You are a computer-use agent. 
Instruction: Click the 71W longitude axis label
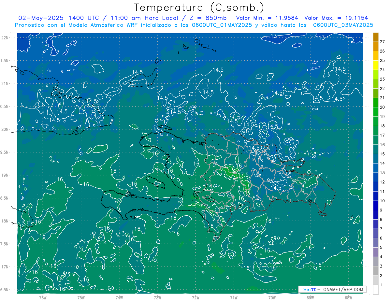pyautogui.click(x=234, y=298)
